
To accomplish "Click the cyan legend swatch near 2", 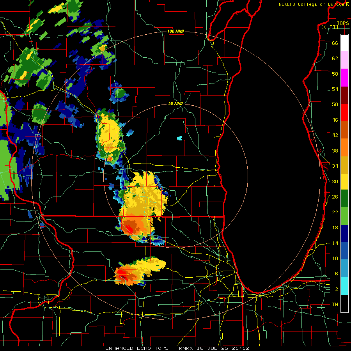I will click(x=344, y=286).
